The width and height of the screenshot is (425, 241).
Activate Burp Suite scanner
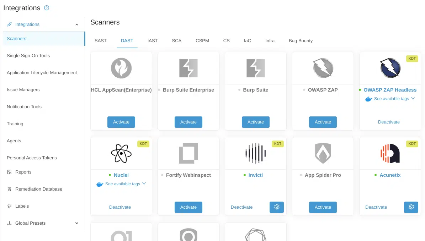coord(256,122)
